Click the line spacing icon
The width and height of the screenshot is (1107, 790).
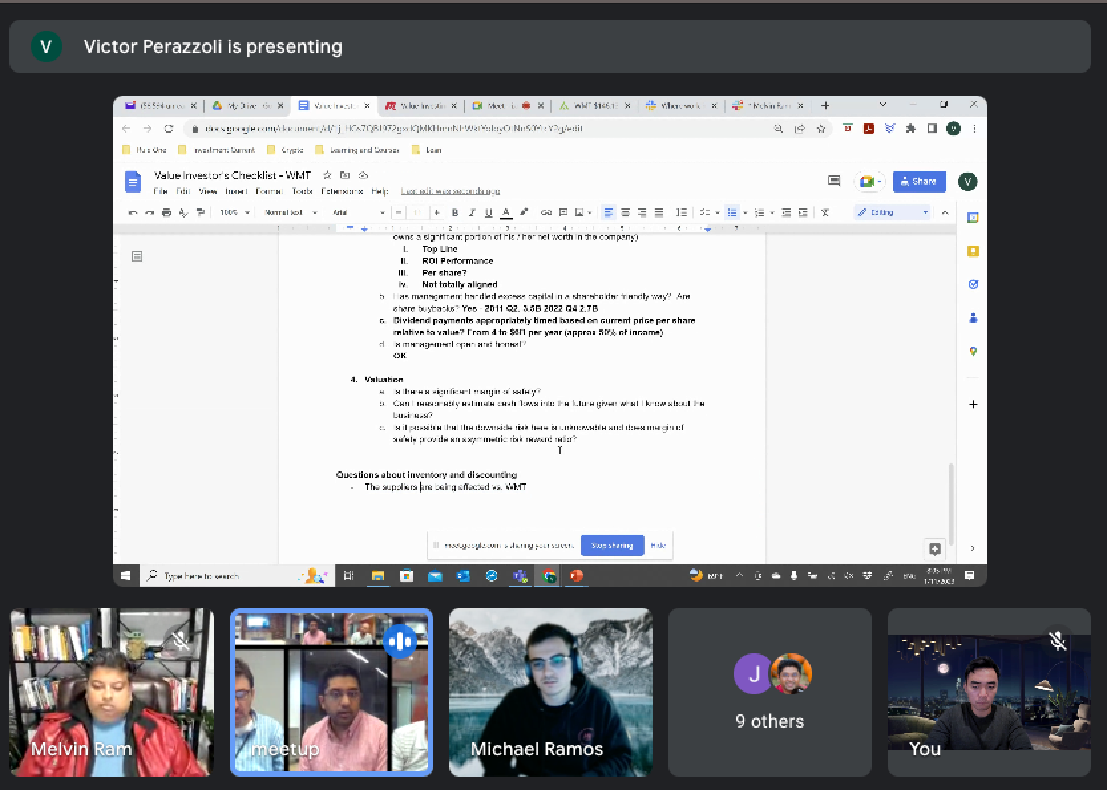[x=681, y=212]
